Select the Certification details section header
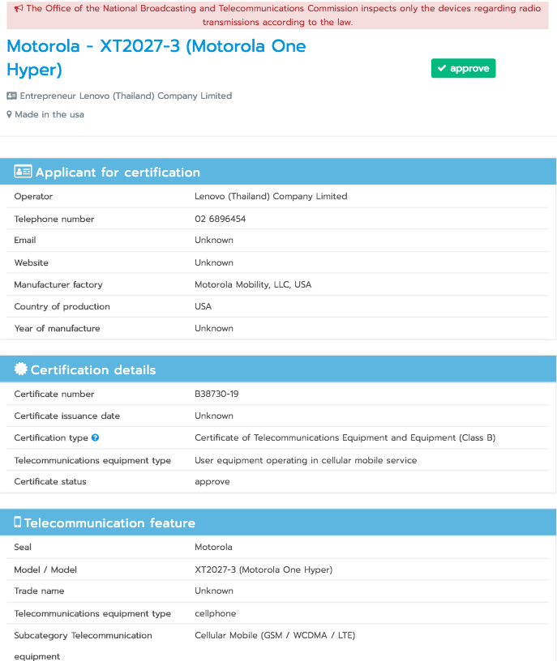This screenshot has height=661, width=557. pos(278,369)
